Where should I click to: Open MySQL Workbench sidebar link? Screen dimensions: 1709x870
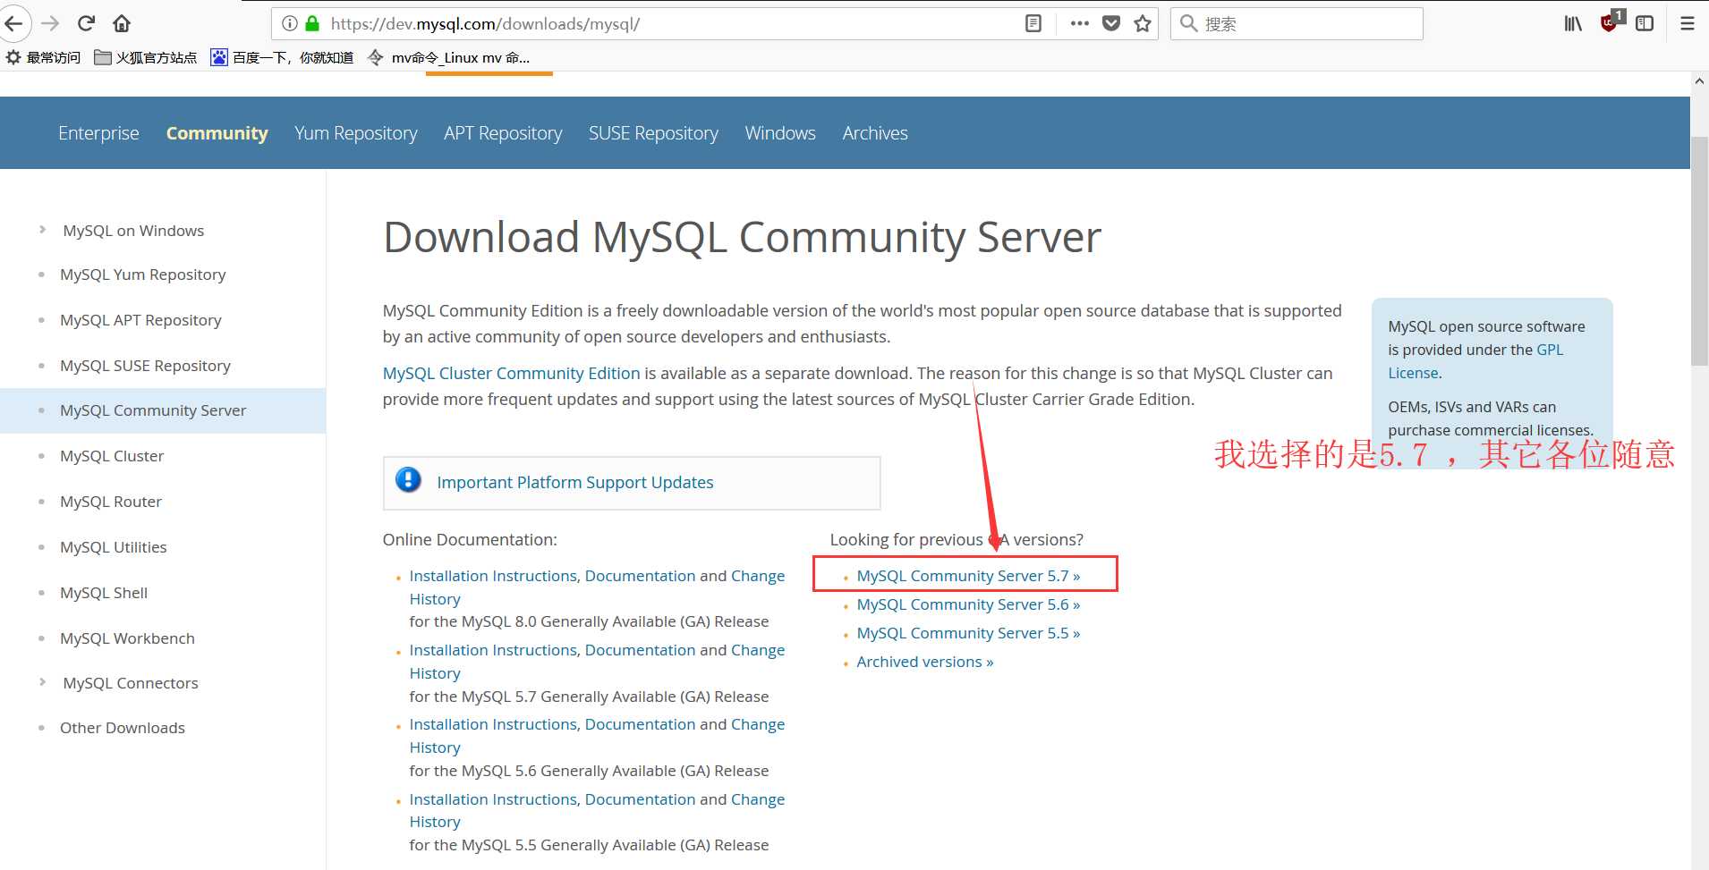pos(127,638)
